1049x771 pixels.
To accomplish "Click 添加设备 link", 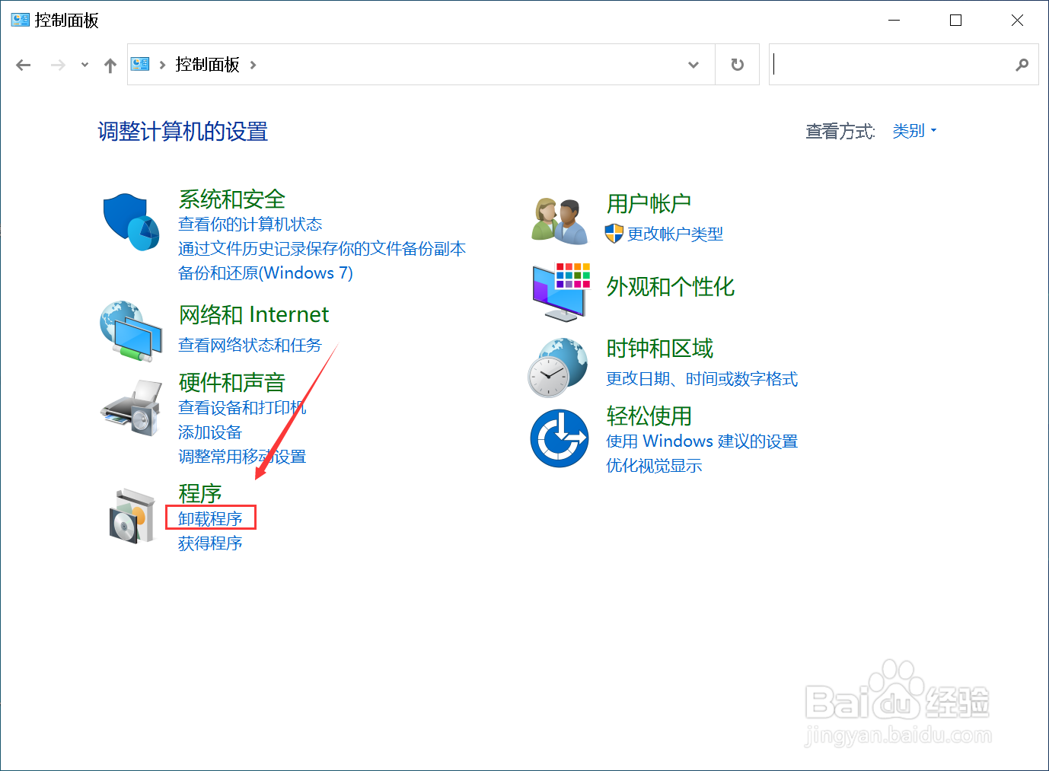I will tap(210, 432).
